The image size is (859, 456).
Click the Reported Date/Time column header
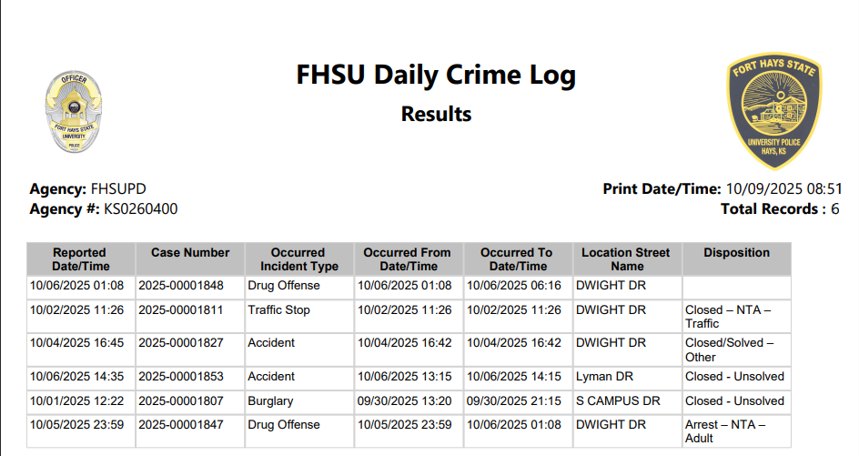(x=80, y=259)
